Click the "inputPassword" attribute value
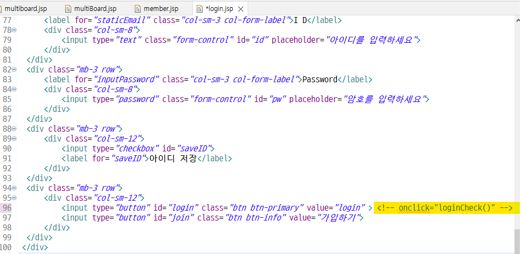Screen dimensions: 521x254 click(x=127, y=79)
